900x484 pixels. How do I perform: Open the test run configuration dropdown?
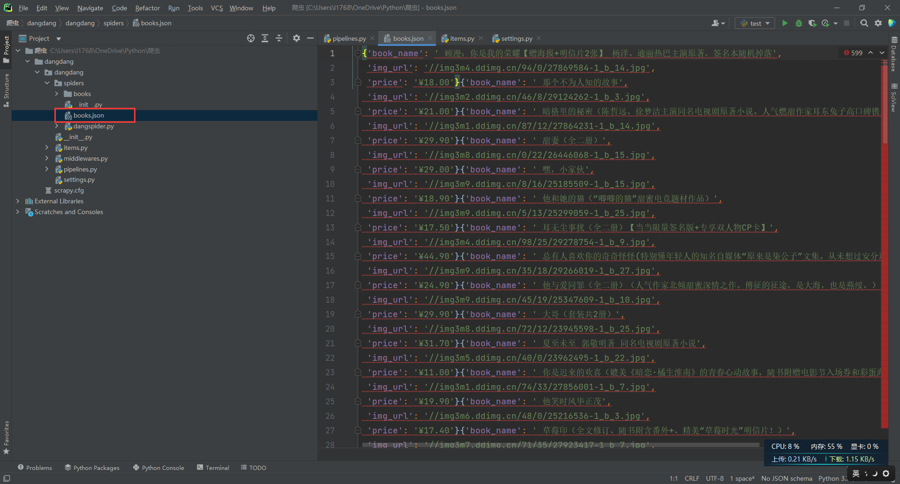[x=755, y=23]
